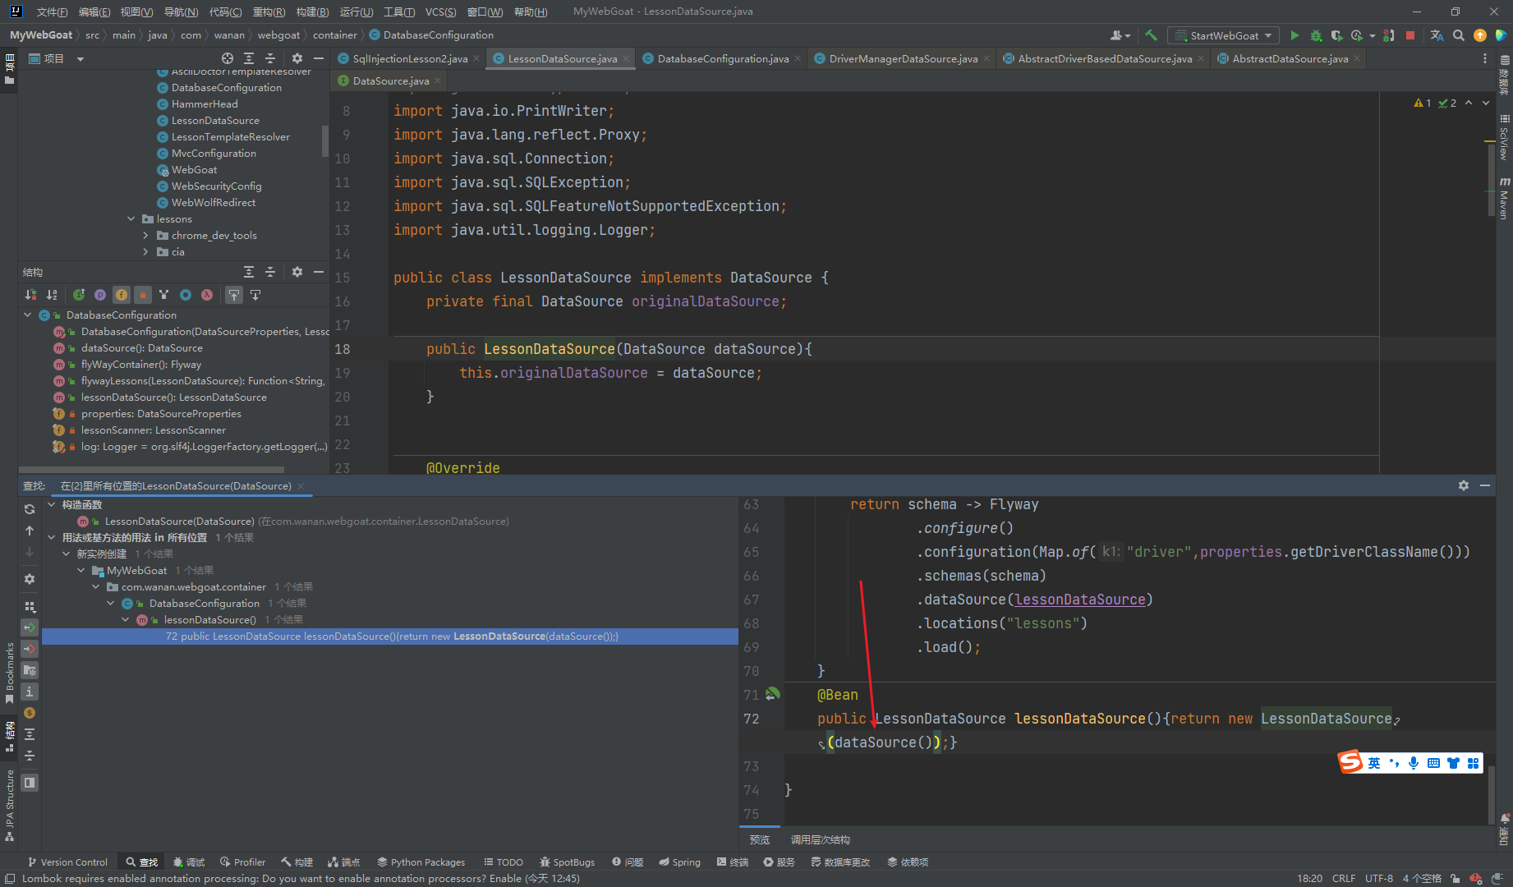Toggle preview pane button in Find toolbar
The image size is (1513, 887).
[30, 783]
